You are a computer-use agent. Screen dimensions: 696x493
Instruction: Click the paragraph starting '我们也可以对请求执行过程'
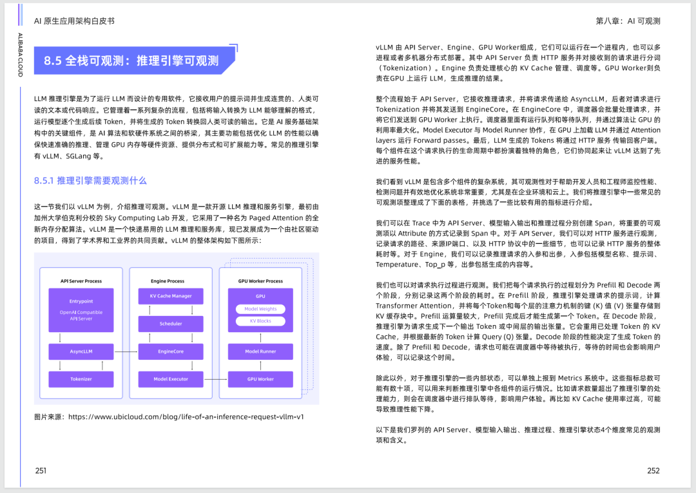point(518,321)
